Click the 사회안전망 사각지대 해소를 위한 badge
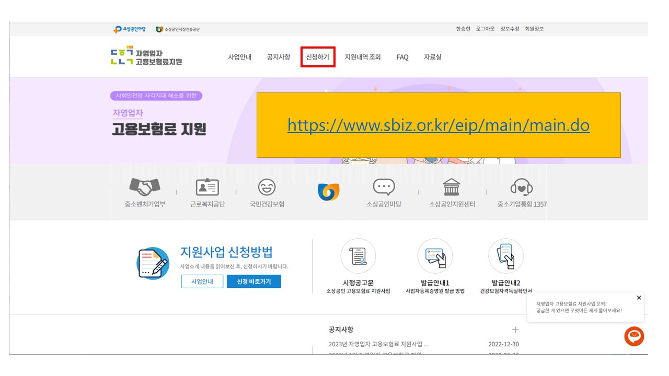 point(156,96)
